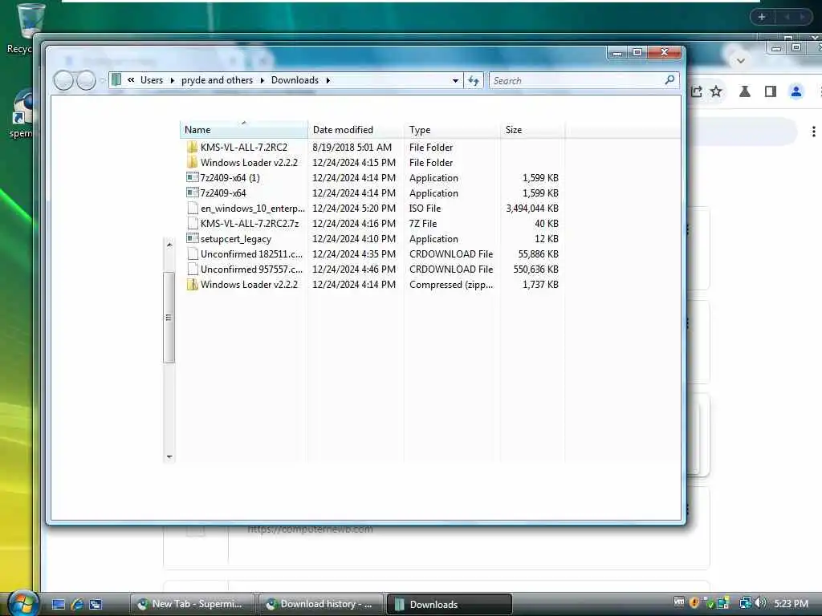Viewport: 822px width, 616px height.
Task: Click the Forward navigation button in Explorer
Action: (87, 80)
